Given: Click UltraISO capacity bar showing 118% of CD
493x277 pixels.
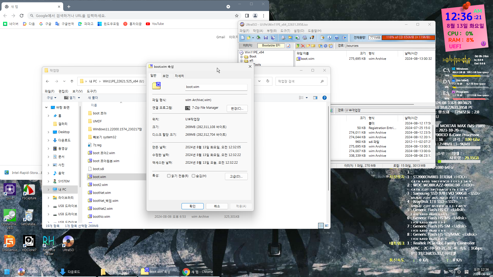Looking at the screenshot, I should pos(408,37).
